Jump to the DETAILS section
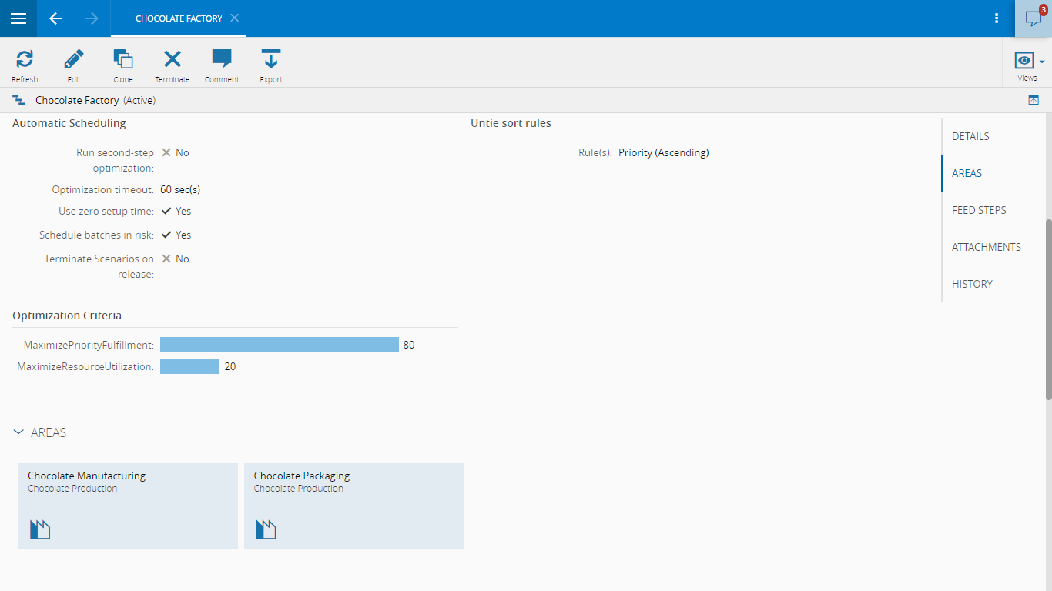1052x591 pixels. [970, 136]
